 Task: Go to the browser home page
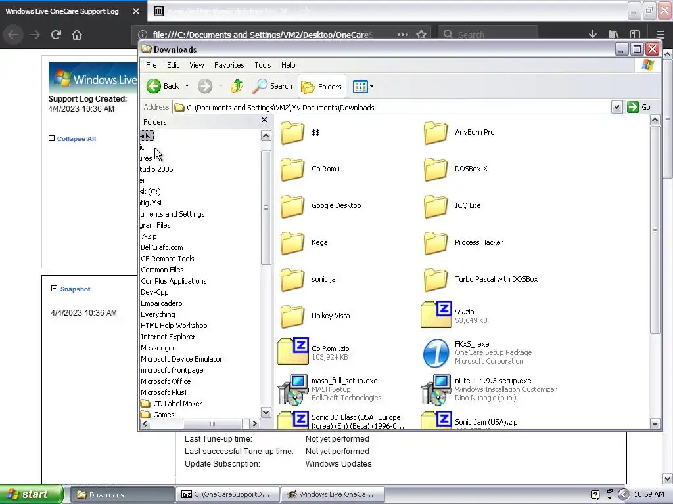coord(77,35)
